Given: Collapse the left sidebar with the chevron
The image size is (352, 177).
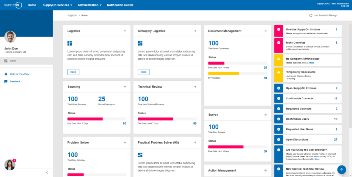Looking at the screenshot, I should pos(47,173).
